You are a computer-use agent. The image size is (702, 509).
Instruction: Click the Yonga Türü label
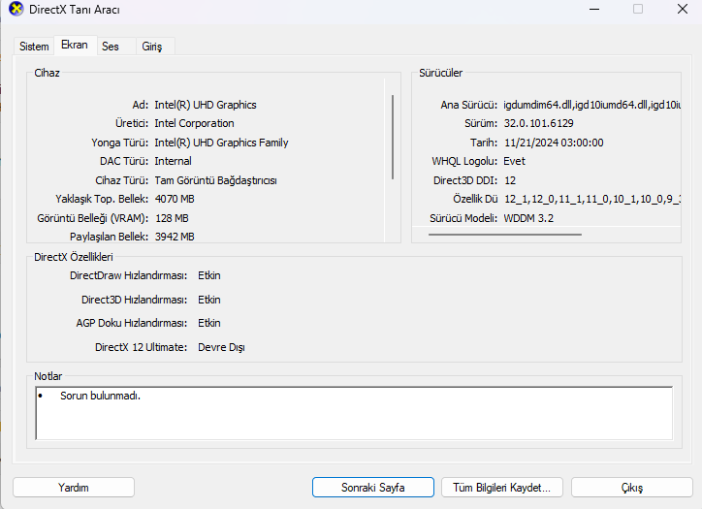[119, 143]
